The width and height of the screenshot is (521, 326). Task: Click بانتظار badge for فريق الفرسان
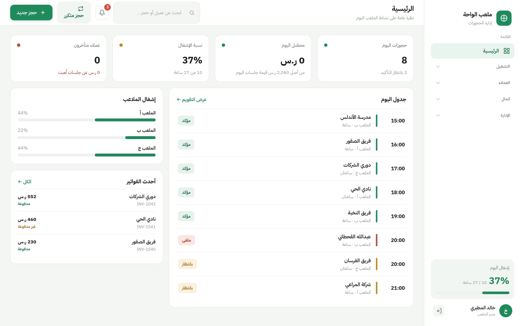[187, 264]
